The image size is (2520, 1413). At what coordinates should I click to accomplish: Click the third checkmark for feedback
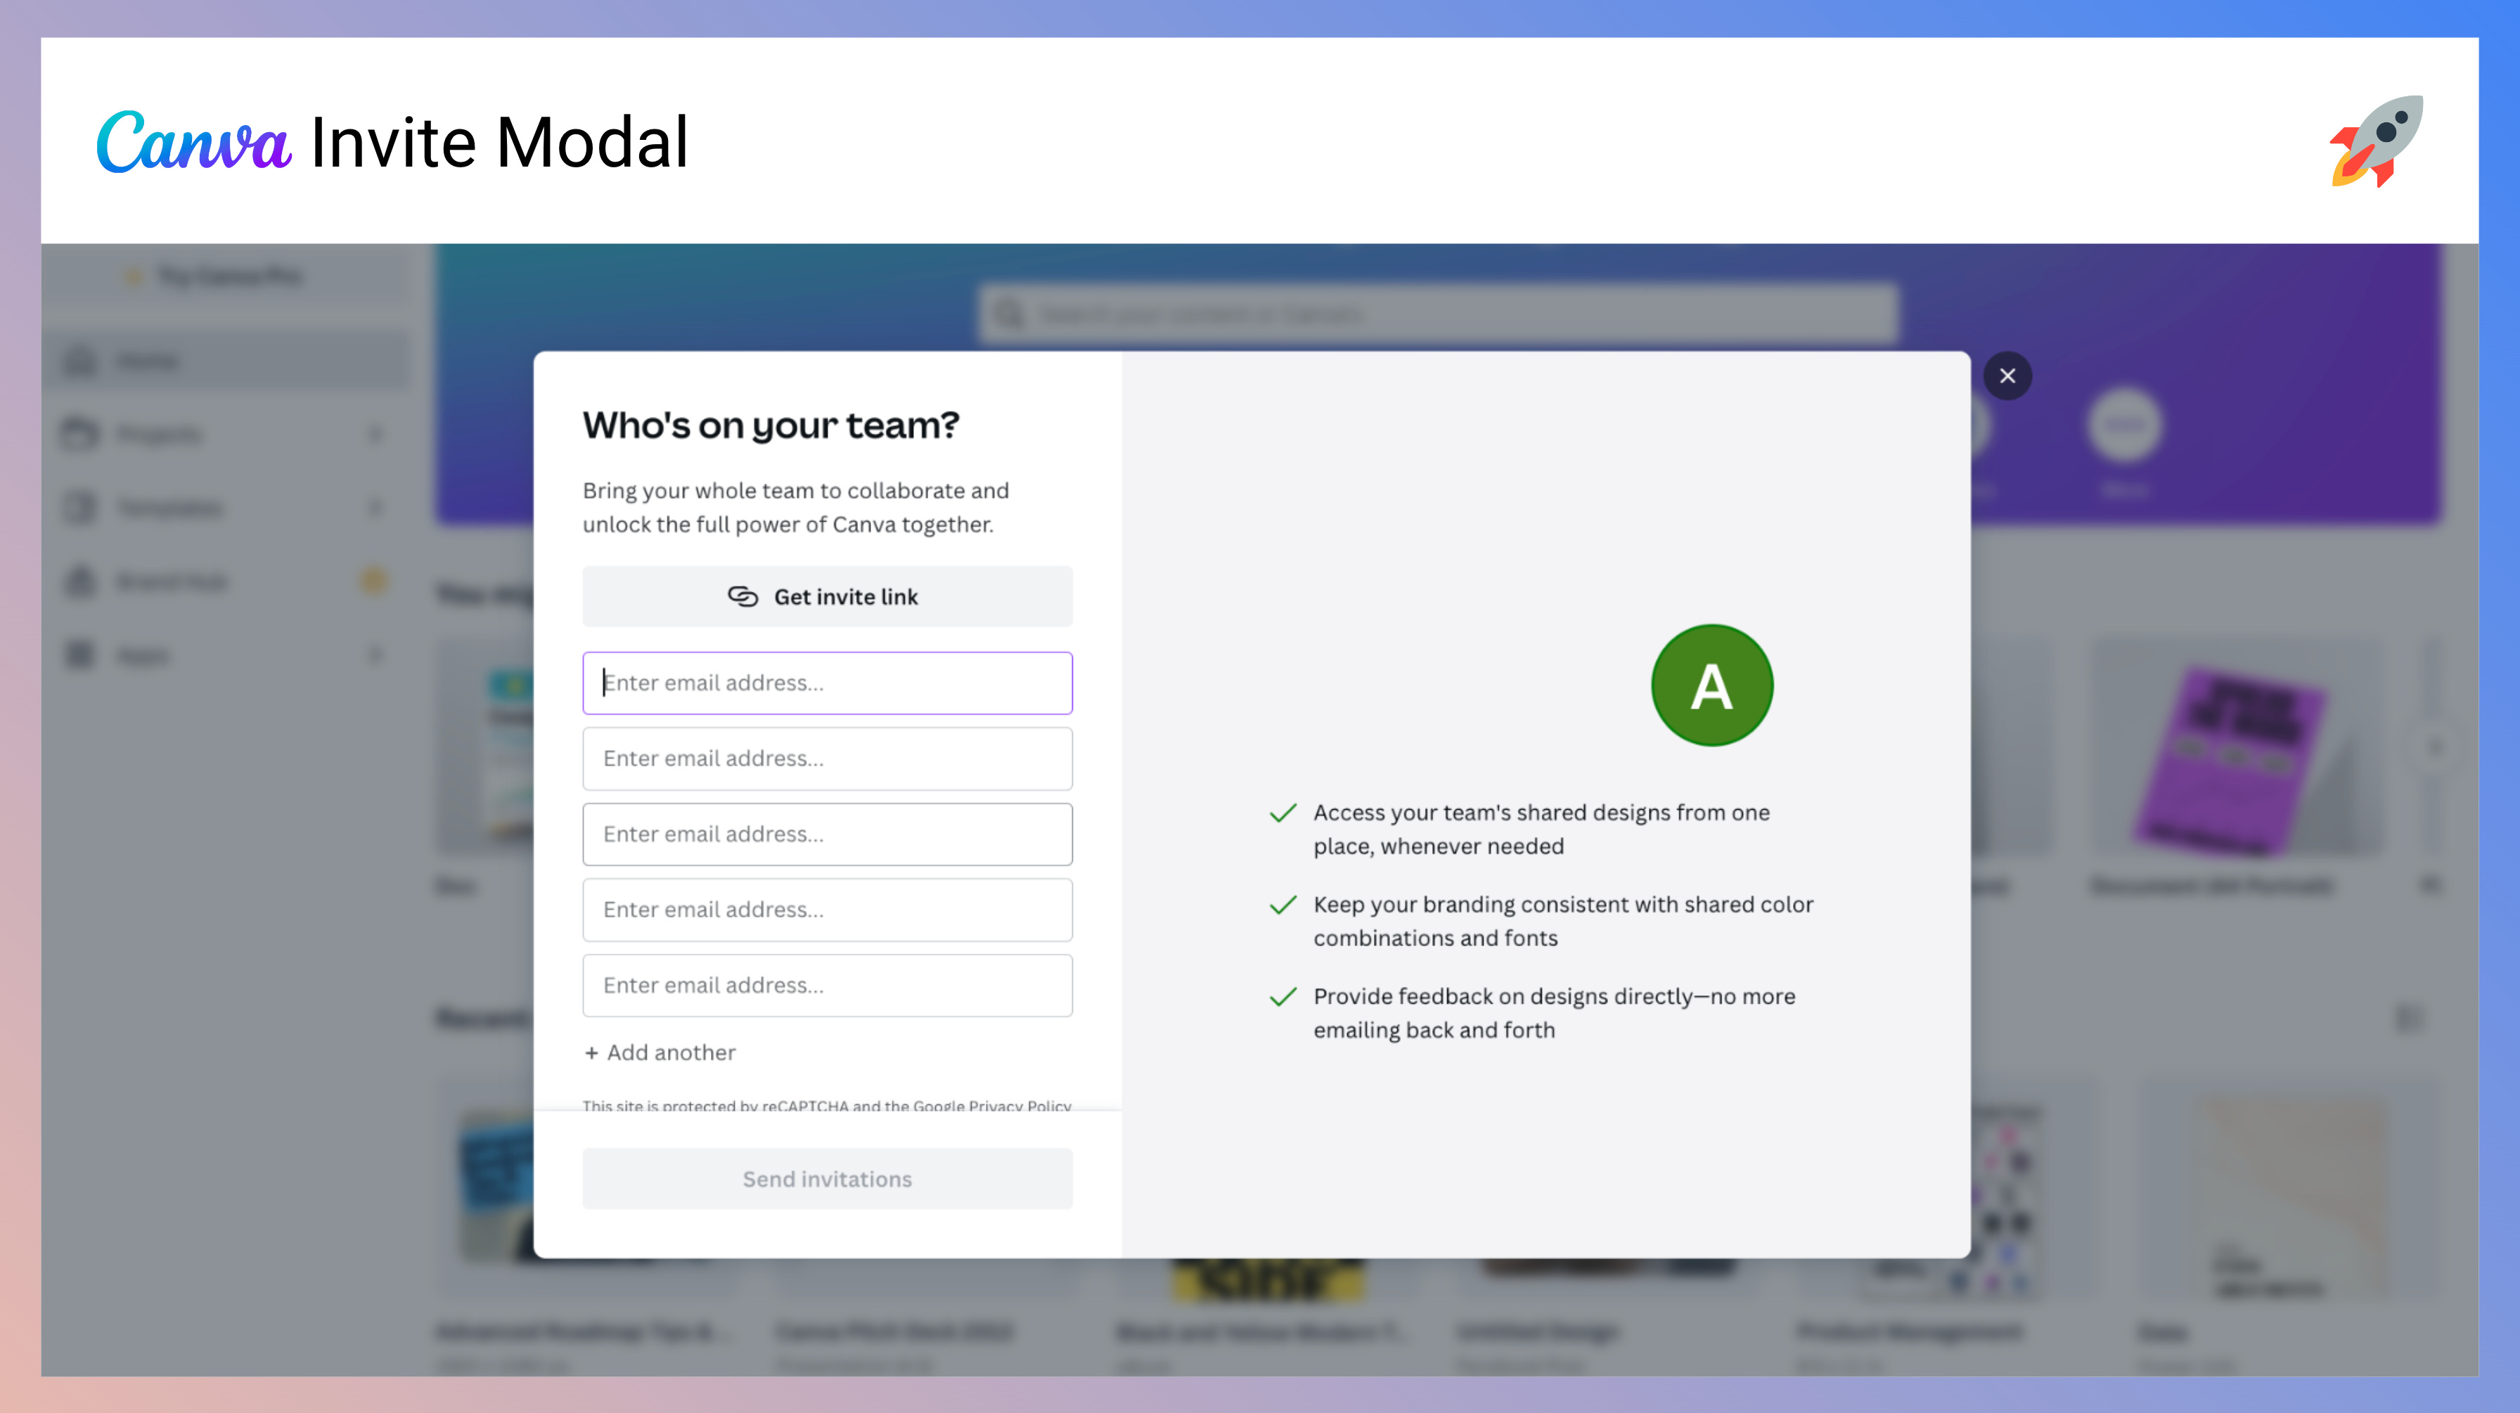(1281, 996)
